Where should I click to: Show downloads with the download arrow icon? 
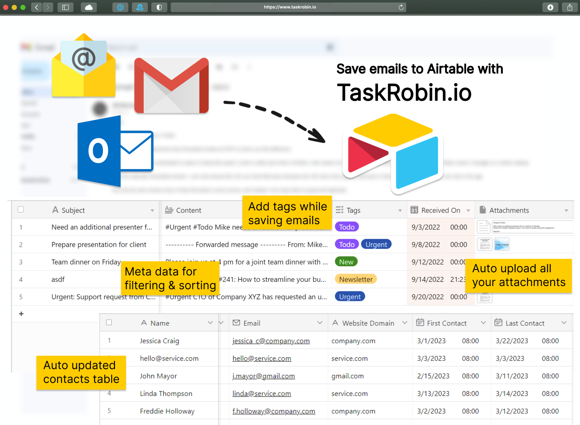click(550, 7)
